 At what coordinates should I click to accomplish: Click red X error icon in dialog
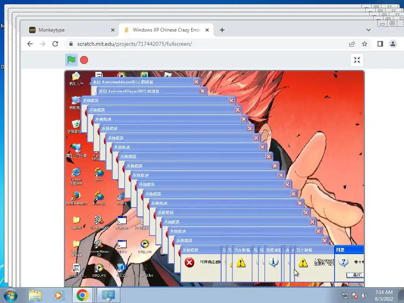coord(189,262)
